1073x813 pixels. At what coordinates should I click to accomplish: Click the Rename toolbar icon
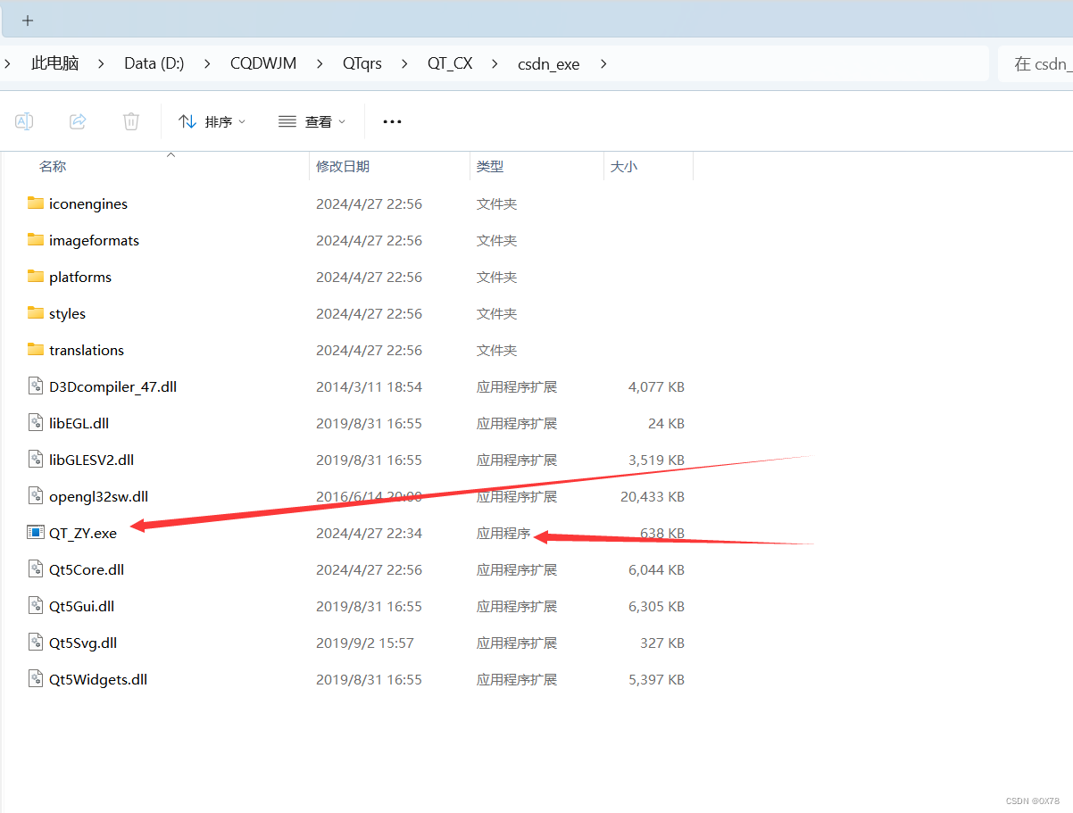point(24,121)
